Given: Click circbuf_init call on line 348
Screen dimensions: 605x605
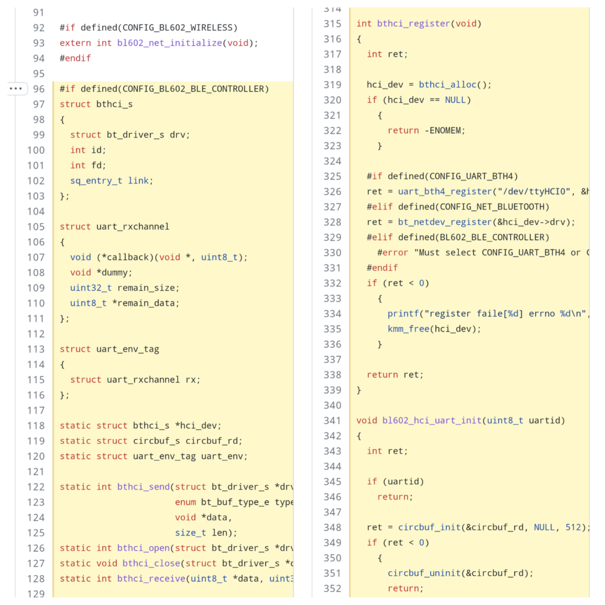Looking at the screenshot, I should (429, 527).
